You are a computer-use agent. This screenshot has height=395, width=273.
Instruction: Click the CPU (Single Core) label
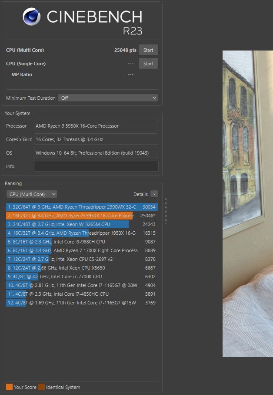(26, 64)
